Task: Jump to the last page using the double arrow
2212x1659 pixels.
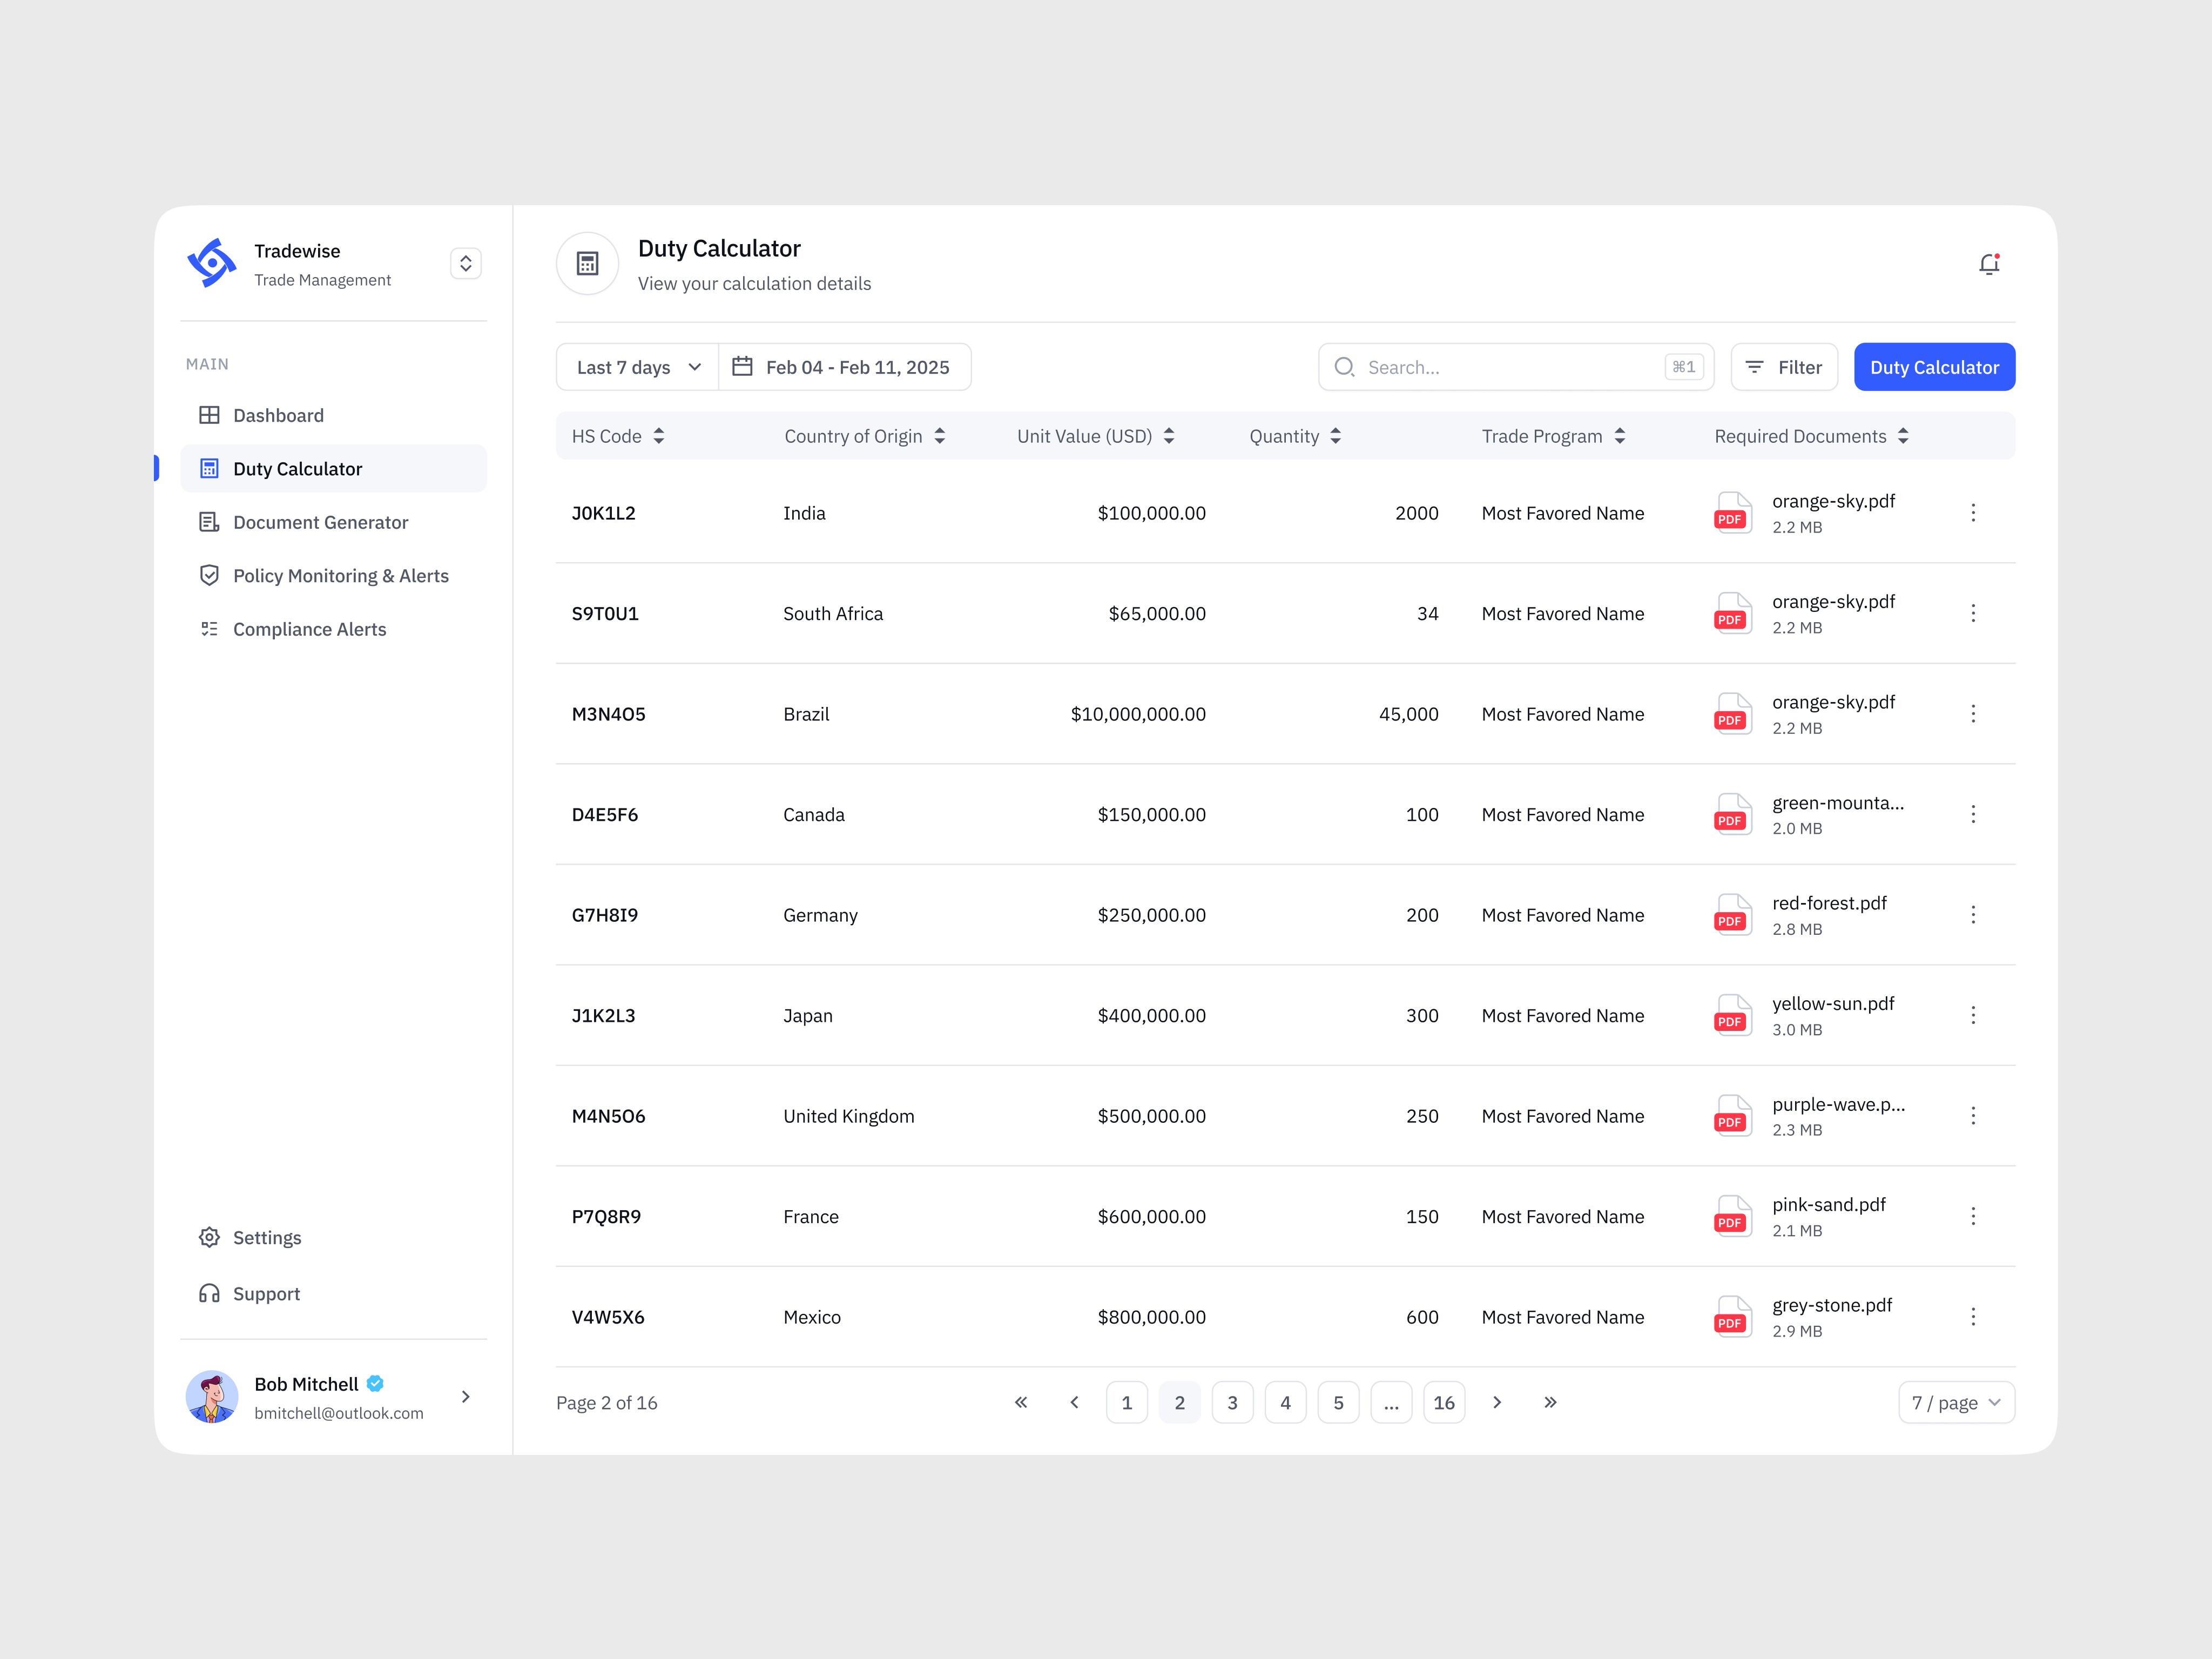Action: (x=1550, y=1402)
